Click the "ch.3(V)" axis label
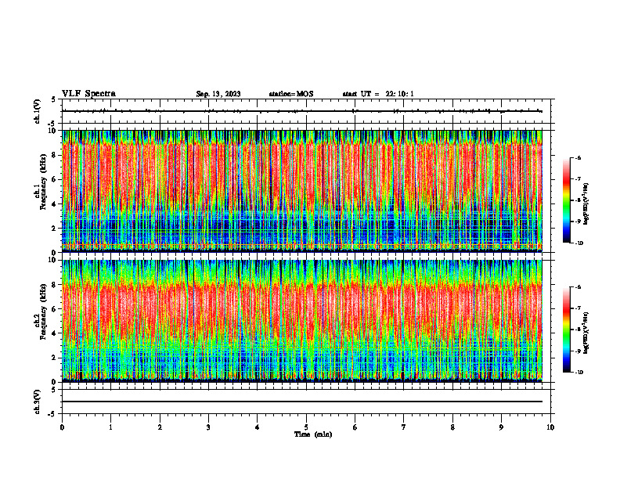This screenshot has height=479, width=620. click(37, 402)
